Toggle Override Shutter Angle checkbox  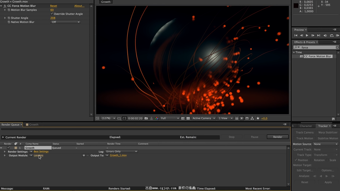point(52,14)
